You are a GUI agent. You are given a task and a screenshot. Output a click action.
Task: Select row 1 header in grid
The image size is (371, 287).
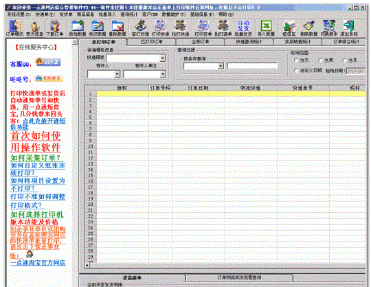click(91, 94)
